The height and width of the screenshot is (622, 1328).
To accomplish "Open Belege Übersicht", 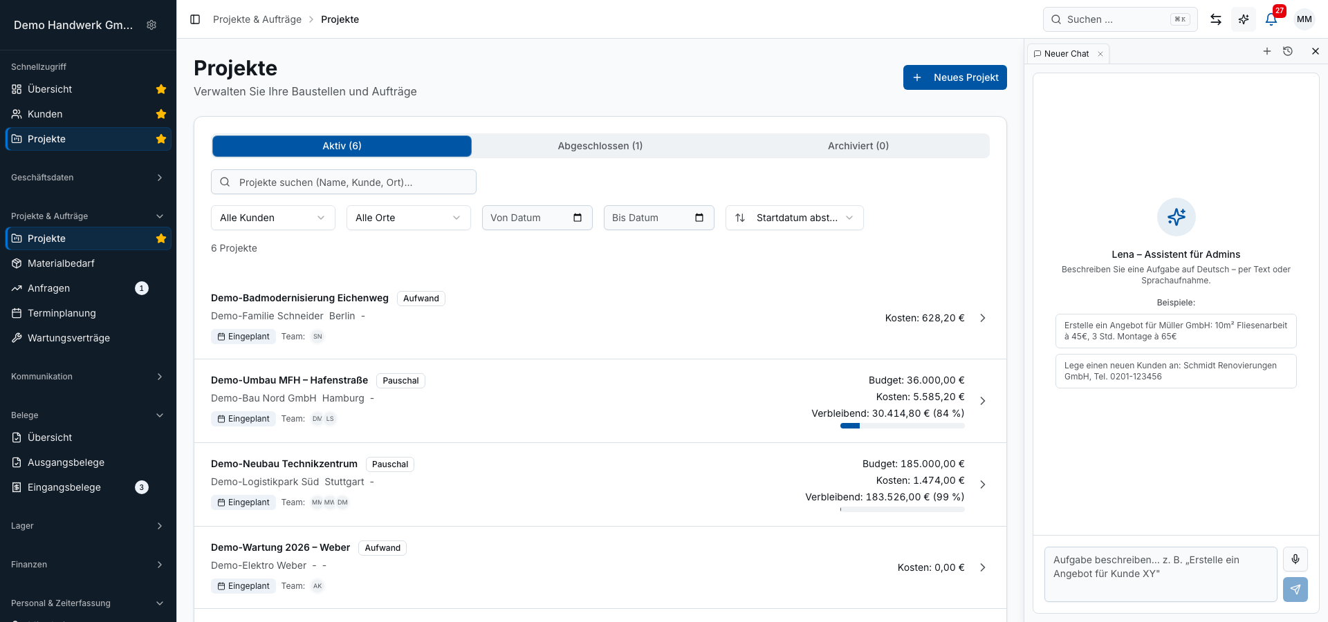I will pyautogui.click(x=89, y=437).
